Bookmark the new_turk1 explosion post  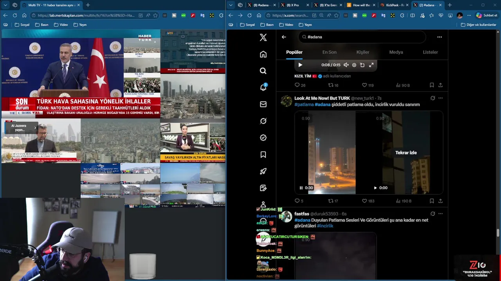click(432, 201)
